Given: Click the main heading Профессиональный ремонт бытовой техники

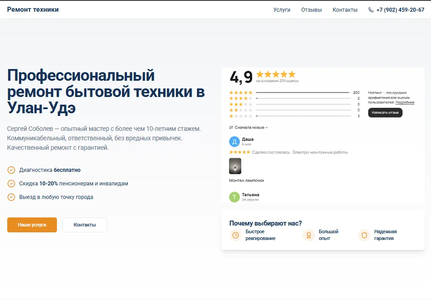Looking at the screenshot, I should tap(106, 92).
